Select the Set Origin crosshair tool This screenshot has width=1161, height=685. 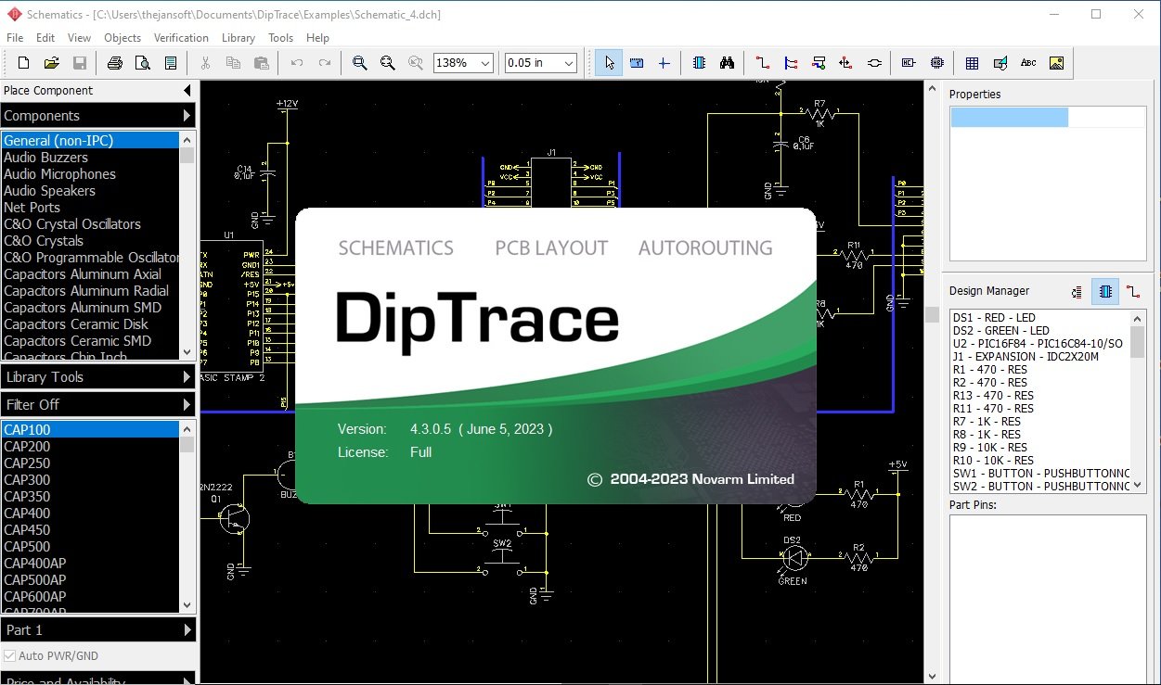(664, 63)
